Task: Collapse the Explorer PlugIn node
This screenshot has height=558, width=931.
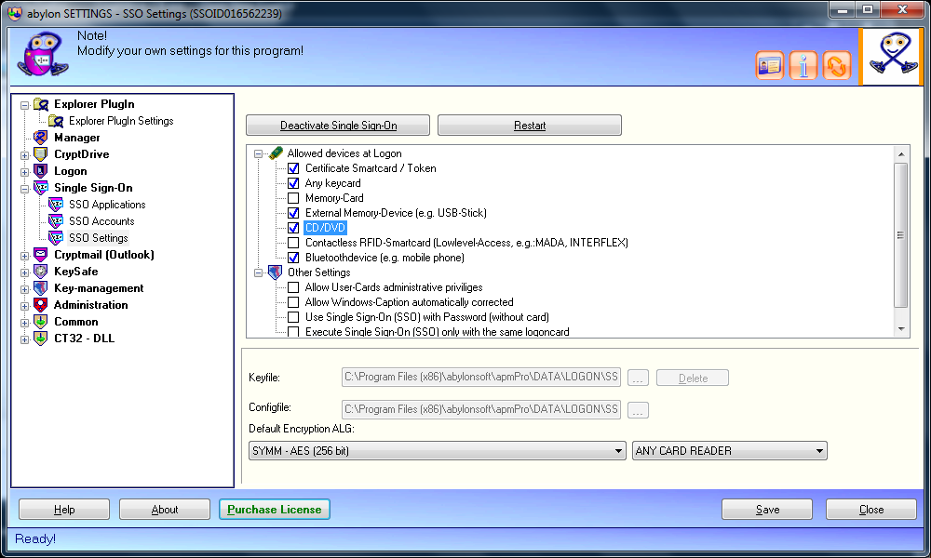Action: 24,105
